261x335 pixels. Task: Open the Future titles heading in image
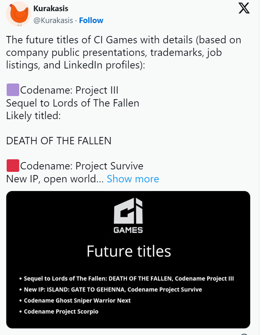129,251
